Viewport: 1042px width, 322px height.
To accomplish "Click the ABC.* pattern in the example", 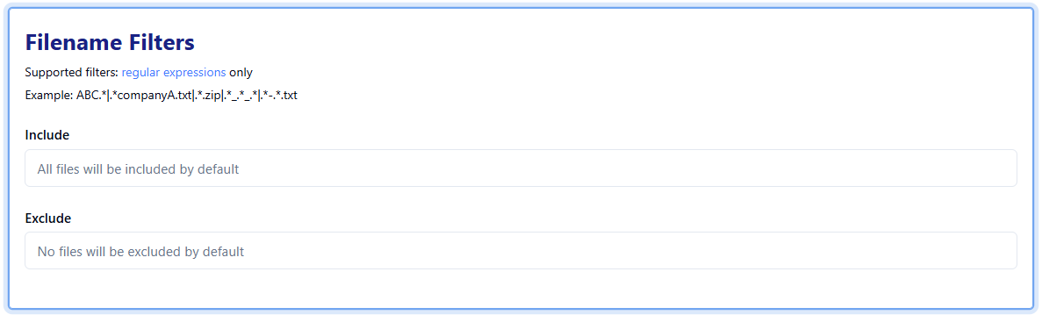I will coord(91,95).
